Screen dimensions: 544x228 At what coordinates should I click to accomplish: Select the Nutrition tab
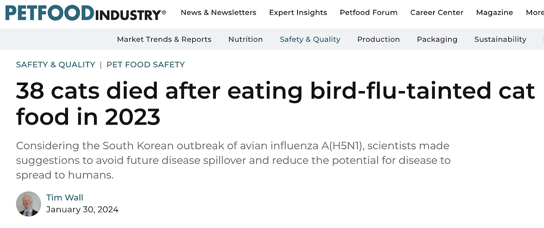pyautogui.click(x=246, y=39)
